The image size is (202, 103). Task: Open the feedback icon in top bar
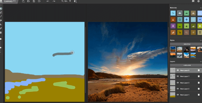tap(193, 1)
